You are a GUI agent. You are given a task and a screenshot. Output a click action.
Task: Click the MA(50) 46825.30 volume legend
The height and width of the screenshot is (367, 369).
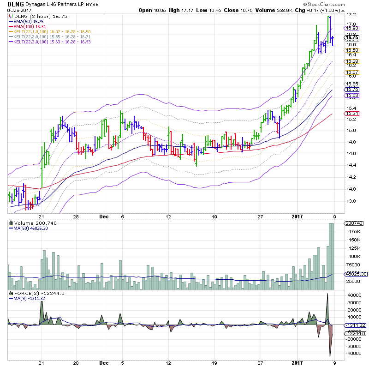coord(28,228)
